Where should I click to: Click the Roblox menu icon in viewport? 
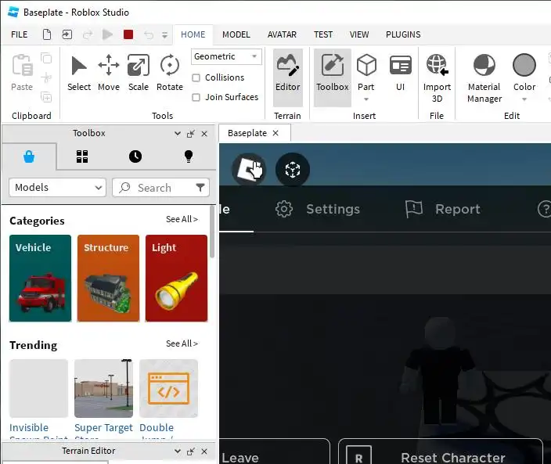click(249, 170)
